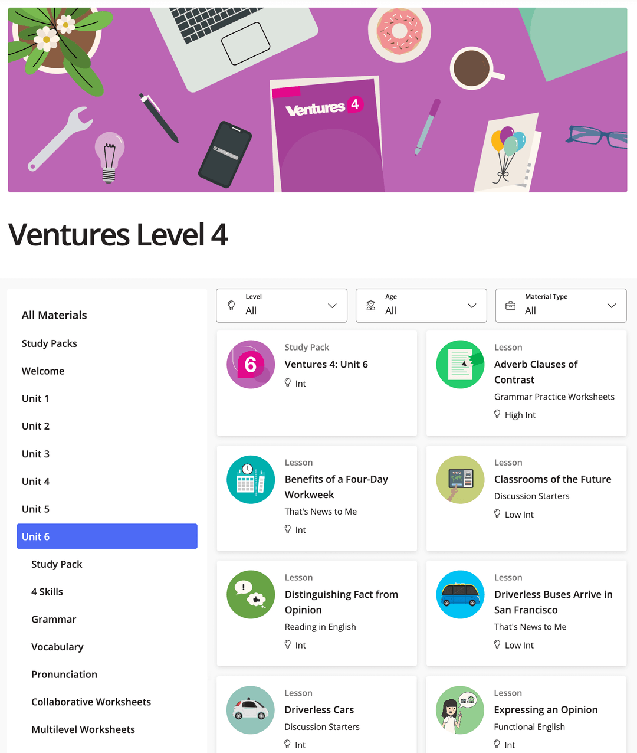The width and height of the screenshot is (637, 753).
Task: Open the Level filter dropdown
Action: point(331,306)
